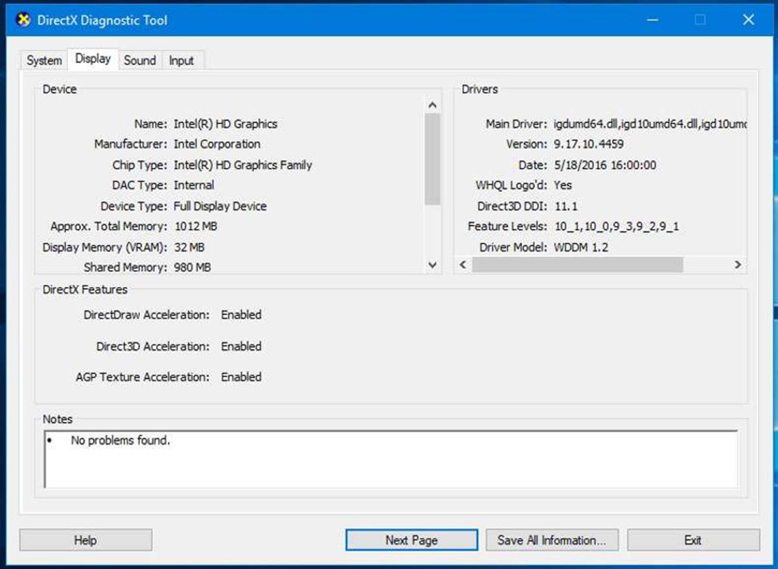Screen dimensions: 778x569
Task: Click the Device panel vertical scrollbar thumb
Action: pyautogui.click(x=433, y=159)
